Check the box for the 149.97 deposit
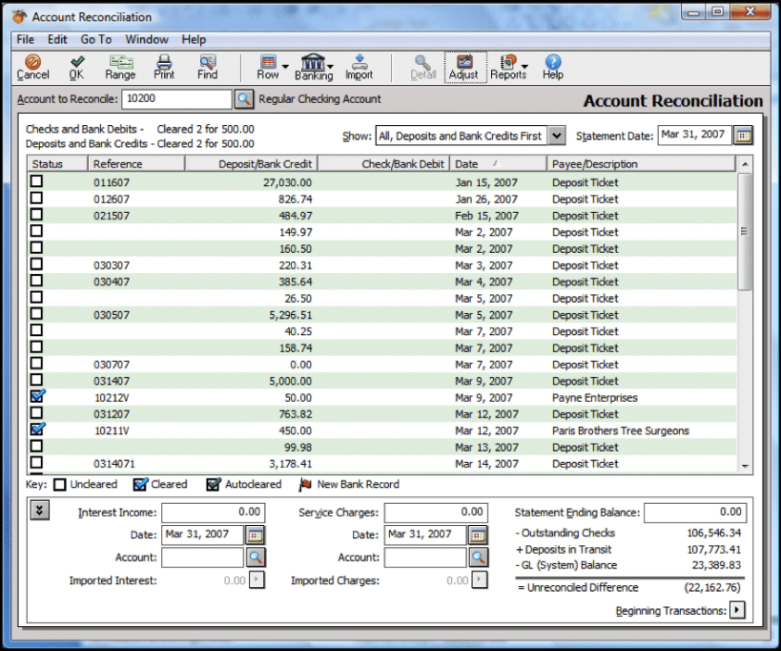The height and width of the screenshot is (651, 781). tap(36, 231)
